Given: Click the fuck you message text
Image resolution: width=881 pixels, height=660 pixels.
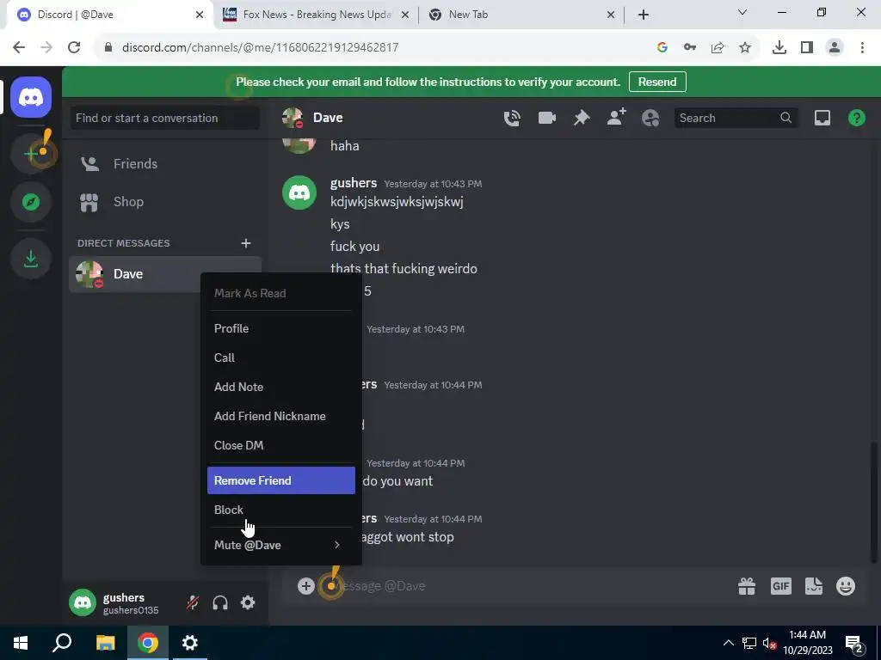Looking at the screenshot, I should tap(354, 247).
